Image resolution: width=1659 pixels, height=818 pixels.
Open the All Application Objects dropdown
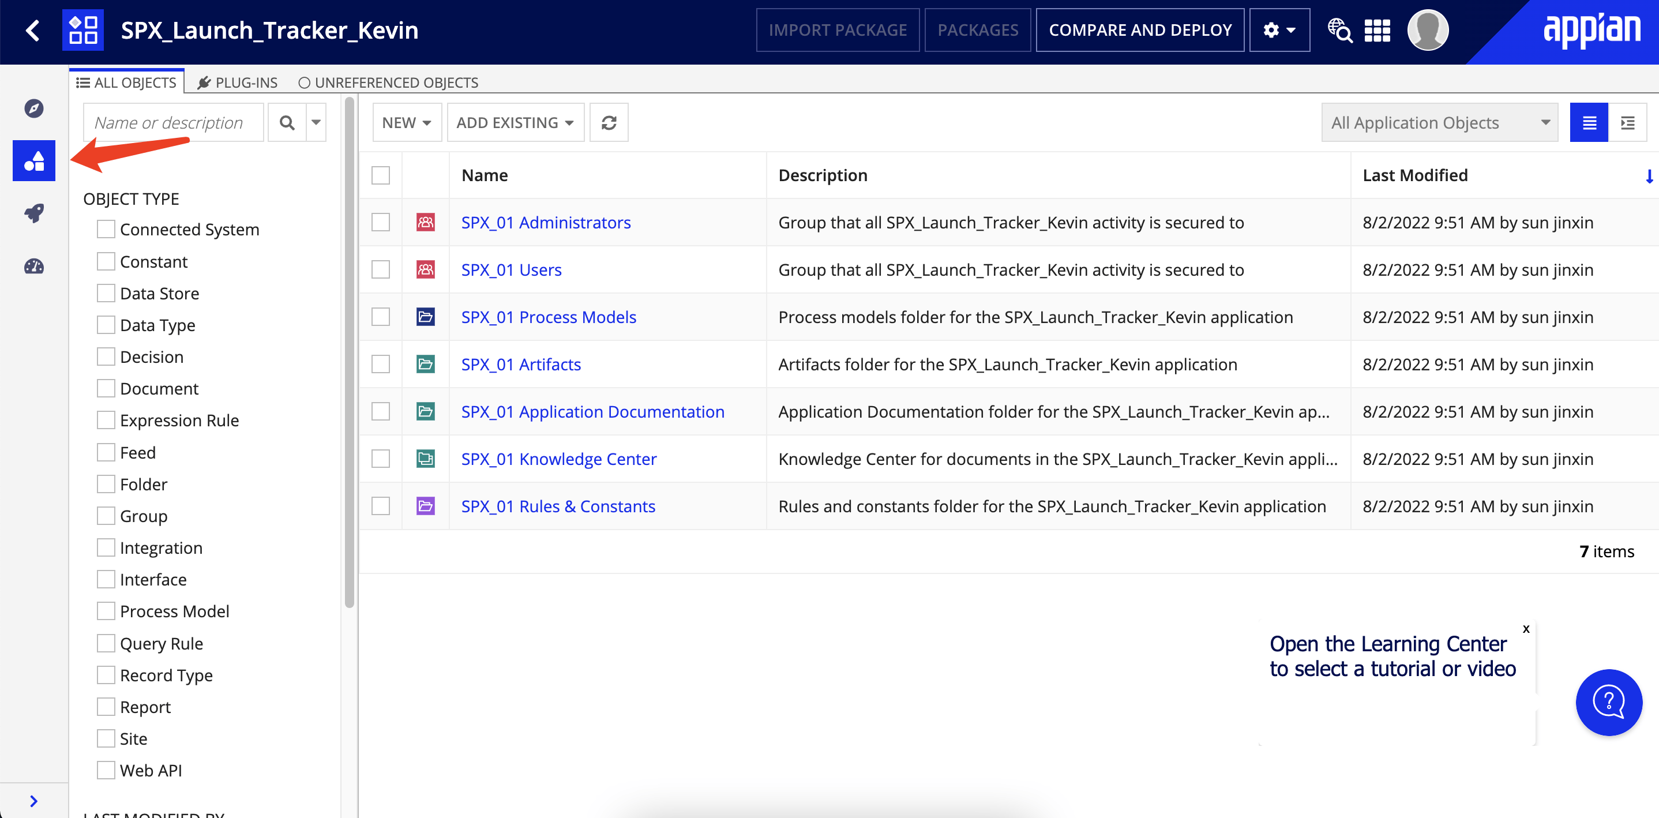tap(1439, 122)
